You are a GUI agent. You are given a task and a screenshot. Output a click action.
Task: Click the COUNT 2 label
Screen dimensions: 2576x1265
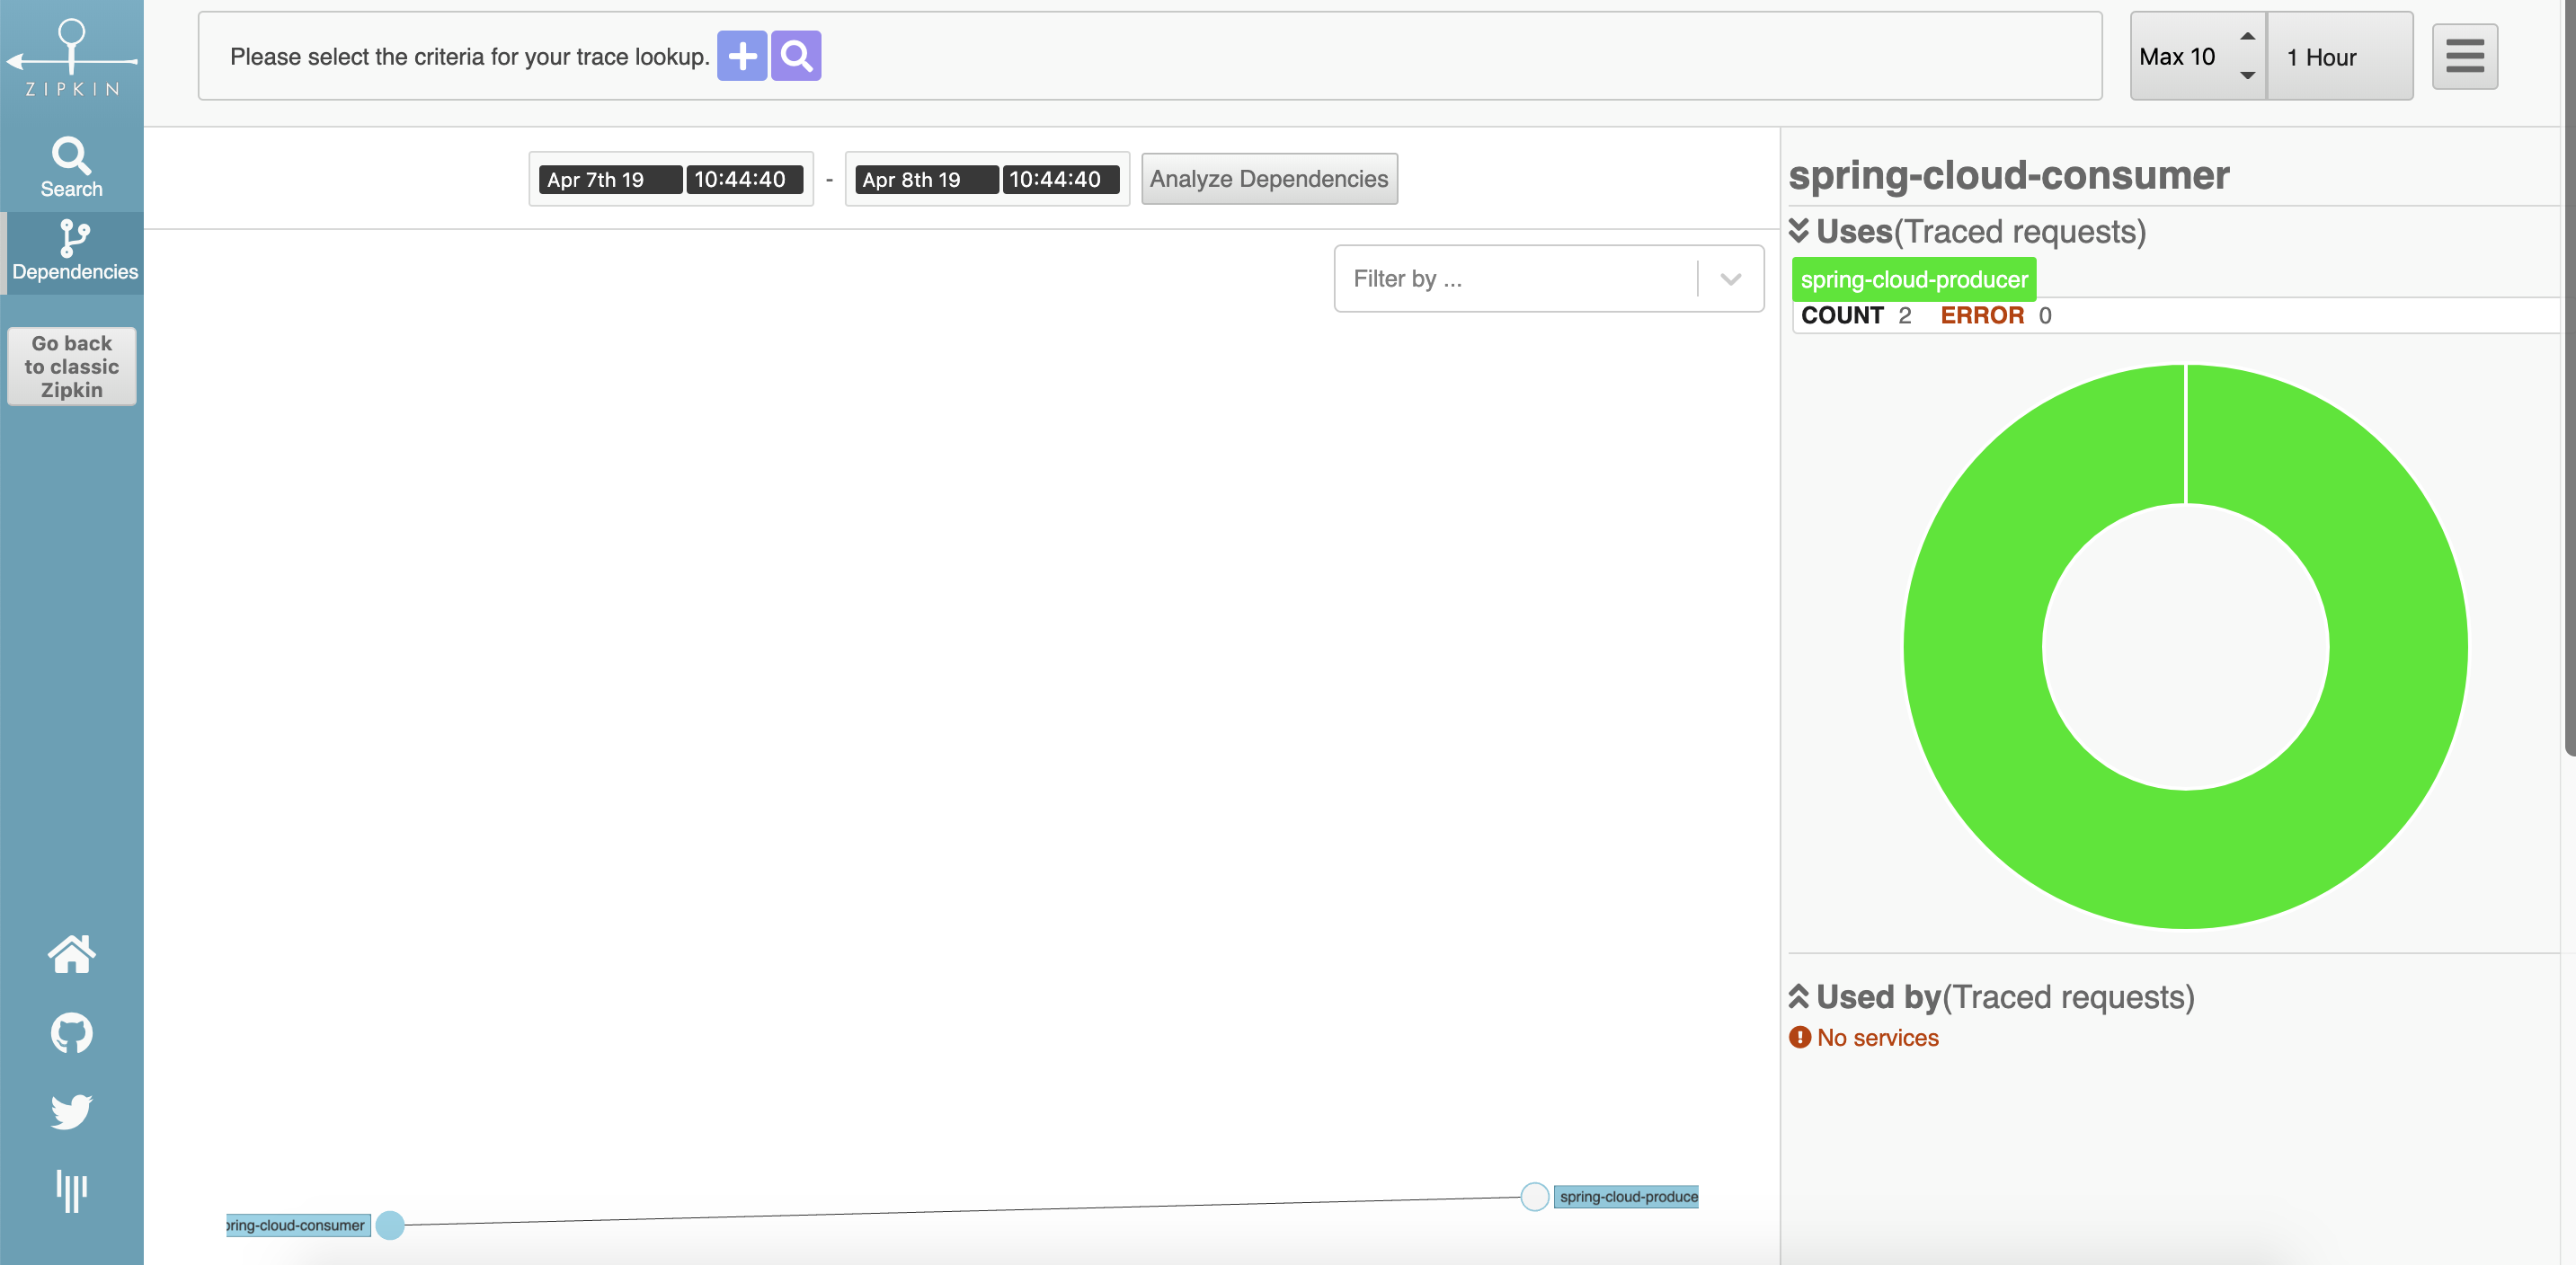(1856, 315)
